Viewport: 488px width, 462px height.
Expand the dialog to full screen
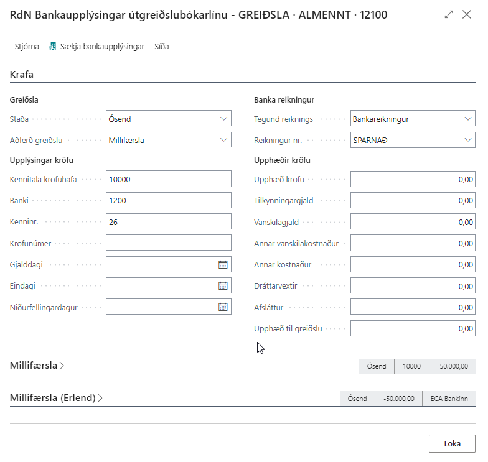click(449, 14)
